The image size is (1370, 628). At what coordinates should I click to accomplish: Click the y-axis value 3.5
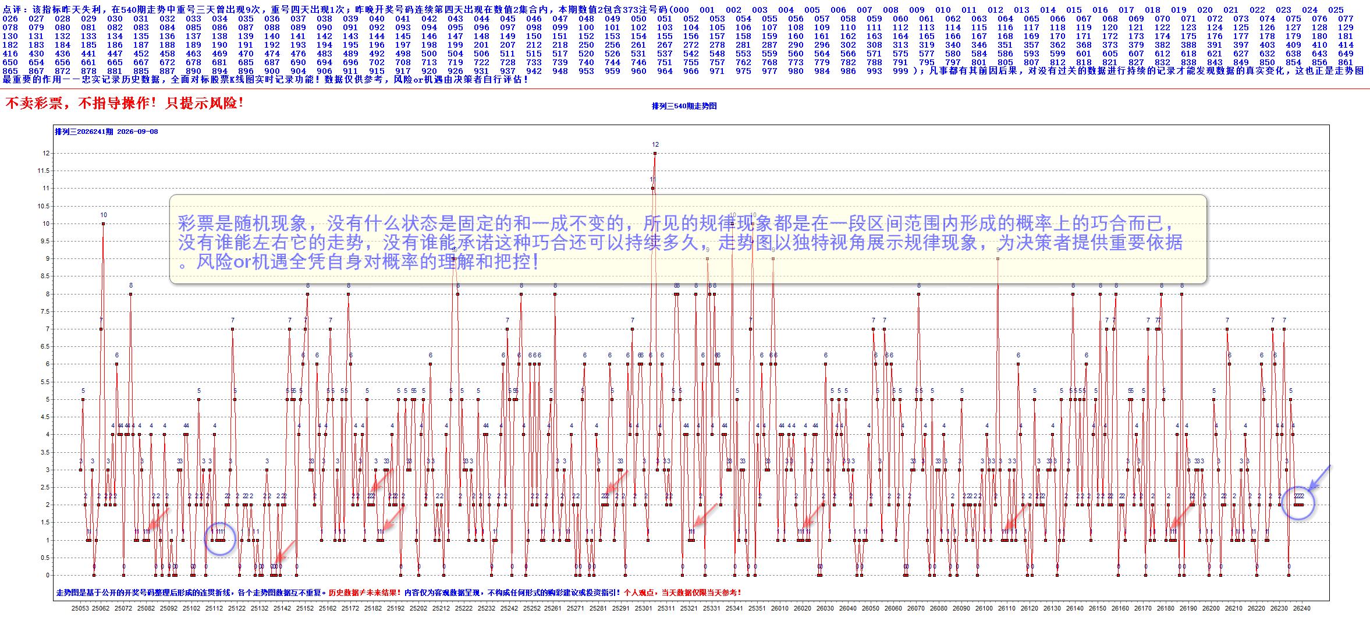[45, 452]
